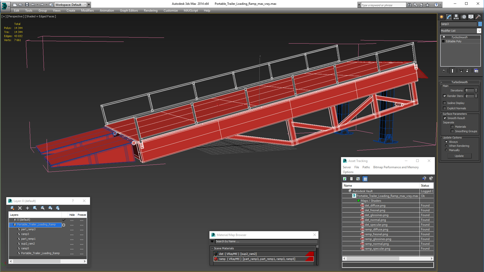Enable Separate by Smoothing Groups checkbox
The height and width of the screenshot is (272, 484).
pos(452,131)
